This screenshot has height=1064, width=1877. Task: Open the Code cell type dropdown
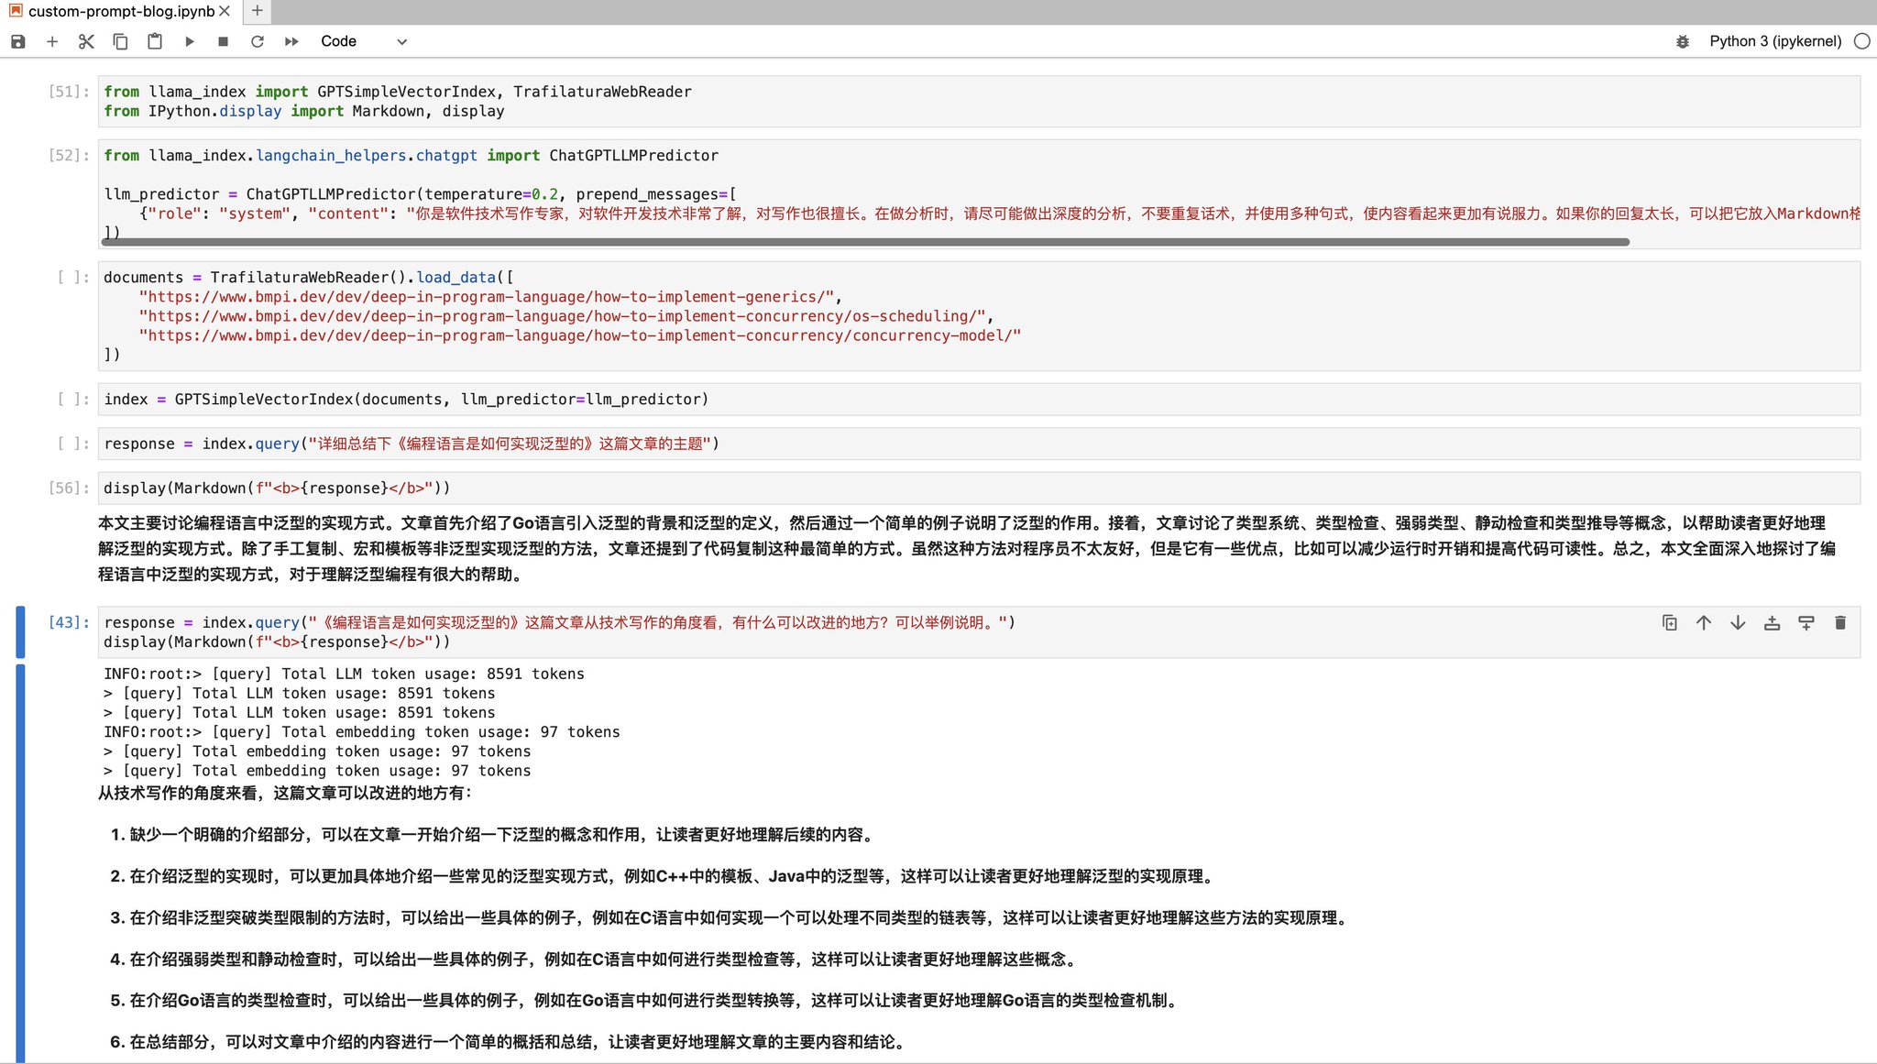pos(363,41)
